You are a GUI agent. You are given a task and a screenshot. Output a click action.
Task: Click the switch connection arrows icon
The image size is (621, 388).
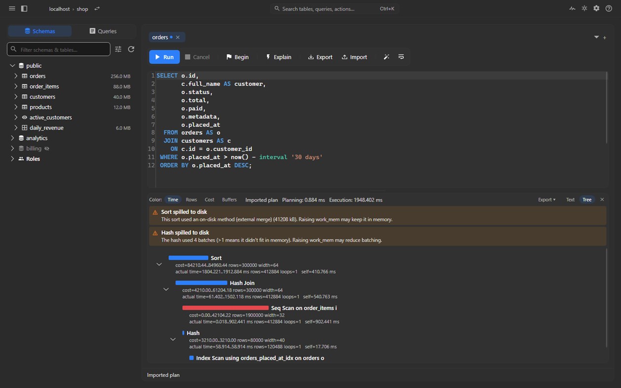(x=97, y=9)
